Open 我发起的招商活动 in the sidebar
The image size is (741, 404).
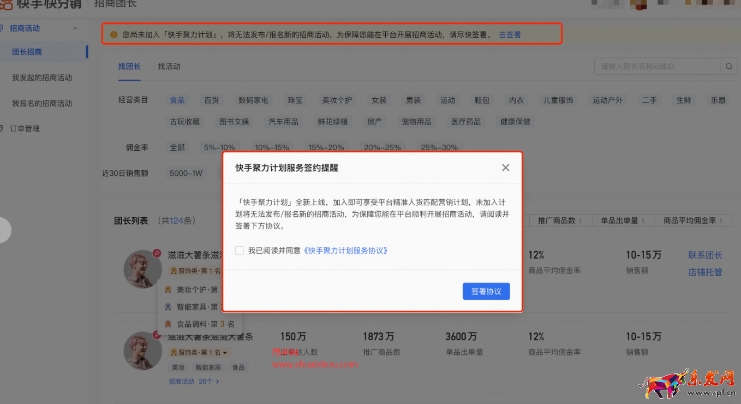42,78
